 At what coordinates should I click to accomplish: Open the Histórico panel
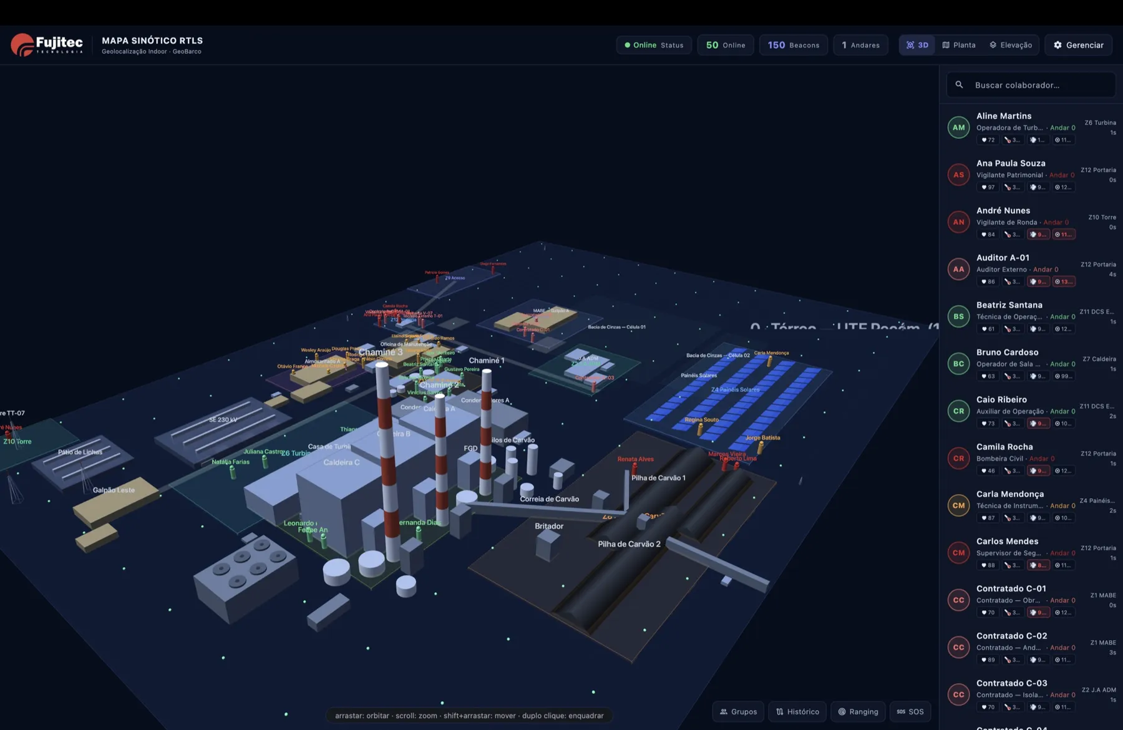pyautogui.click(x=797, y=712)
